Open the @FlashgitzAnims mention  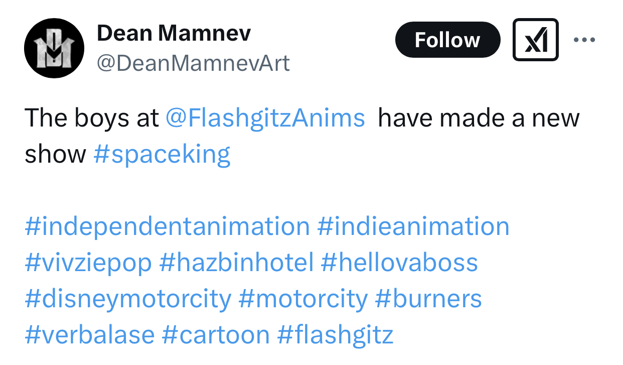265,118
